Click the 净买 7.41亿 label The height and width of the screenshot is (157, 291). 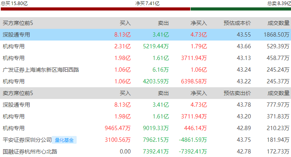click(147, 4)
